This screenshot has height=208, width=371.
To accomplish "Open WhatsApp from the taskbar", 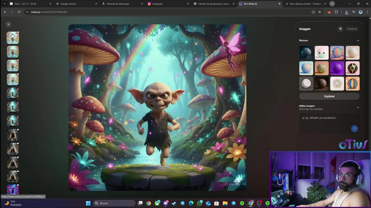I will pos(200,203).
